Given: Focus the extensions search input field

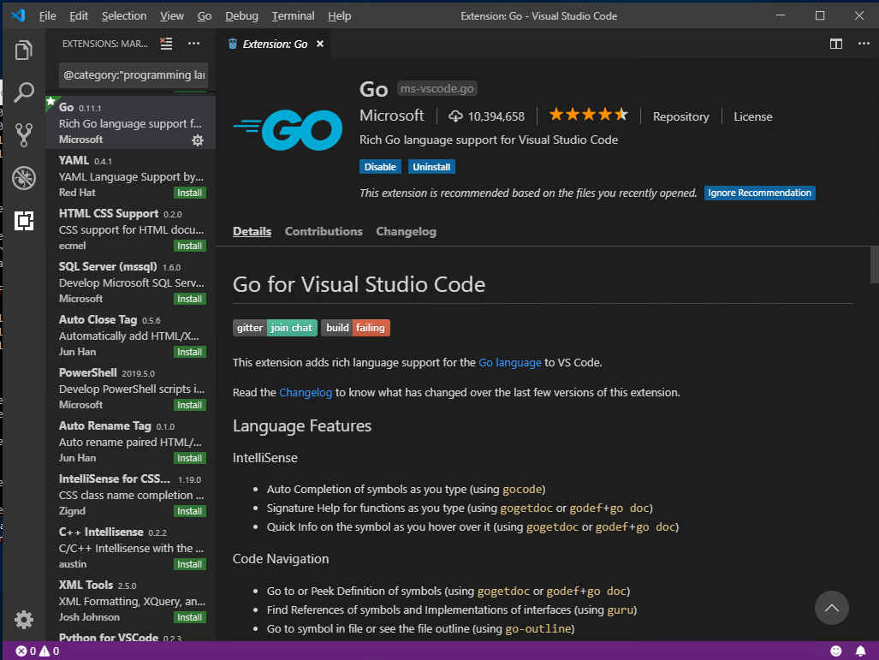Looking at the screenshot, I should click(x=134, y=75).
